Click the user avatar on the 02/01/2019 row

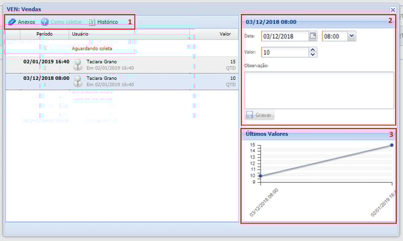coord(77,65)
